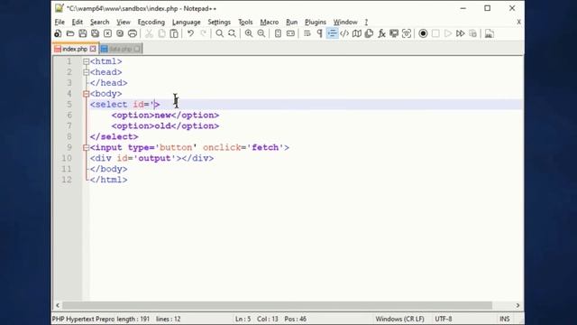This screenshot has height=325, width=577.
Task: Collapse the body fold marker on line 4
Action: 86,94
